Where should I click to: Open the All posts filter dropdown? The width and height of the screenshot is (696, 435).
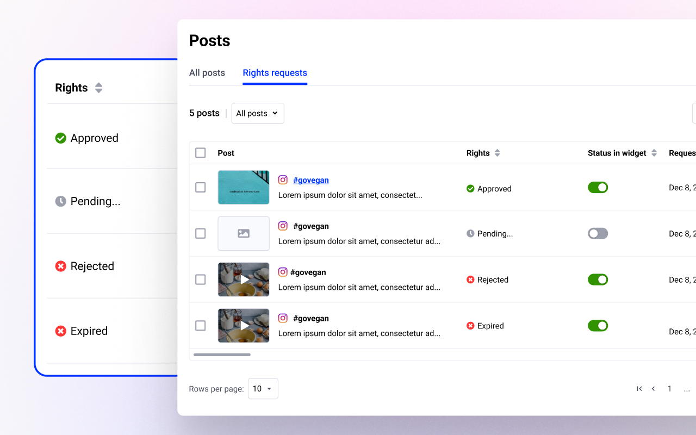click(257, 113)
